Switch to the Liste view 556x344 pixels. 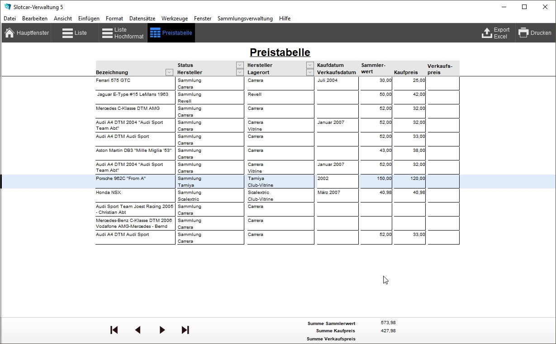[75, 33]
